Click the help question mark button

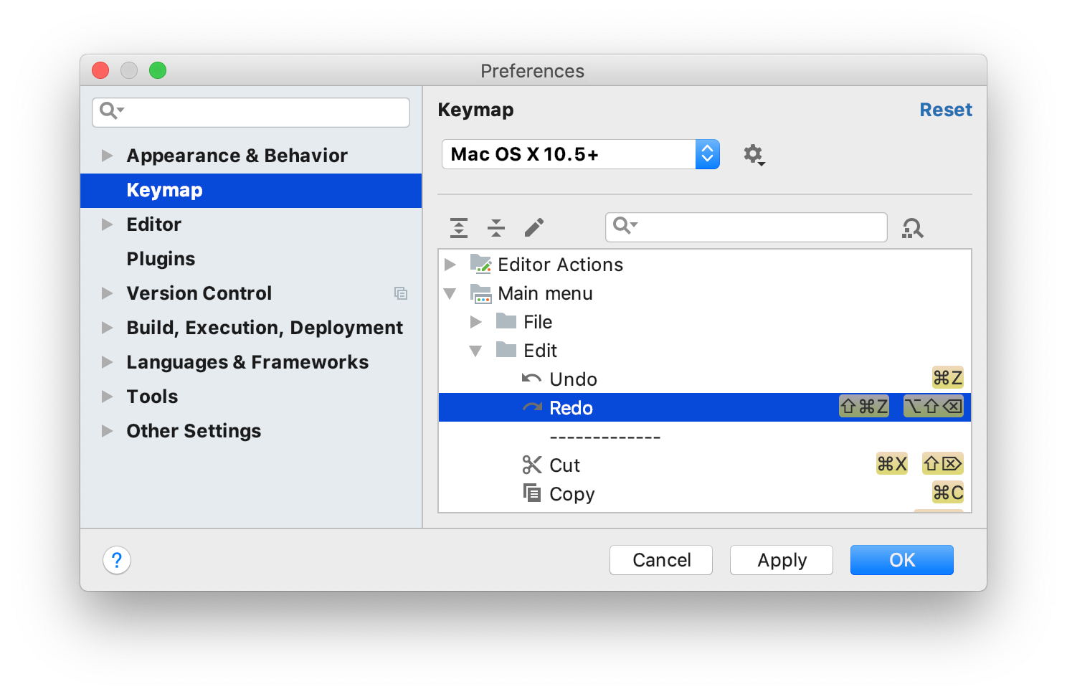117,560
